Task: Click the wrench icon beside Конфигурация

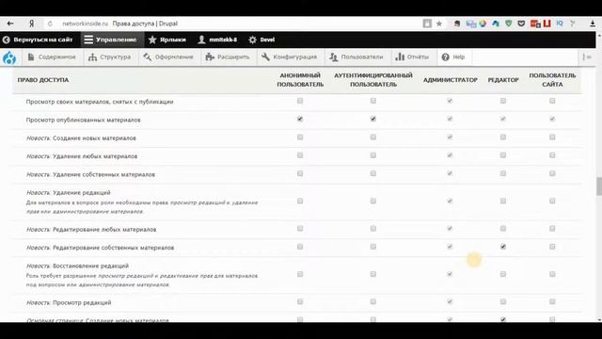Action: tap(265, 56)
